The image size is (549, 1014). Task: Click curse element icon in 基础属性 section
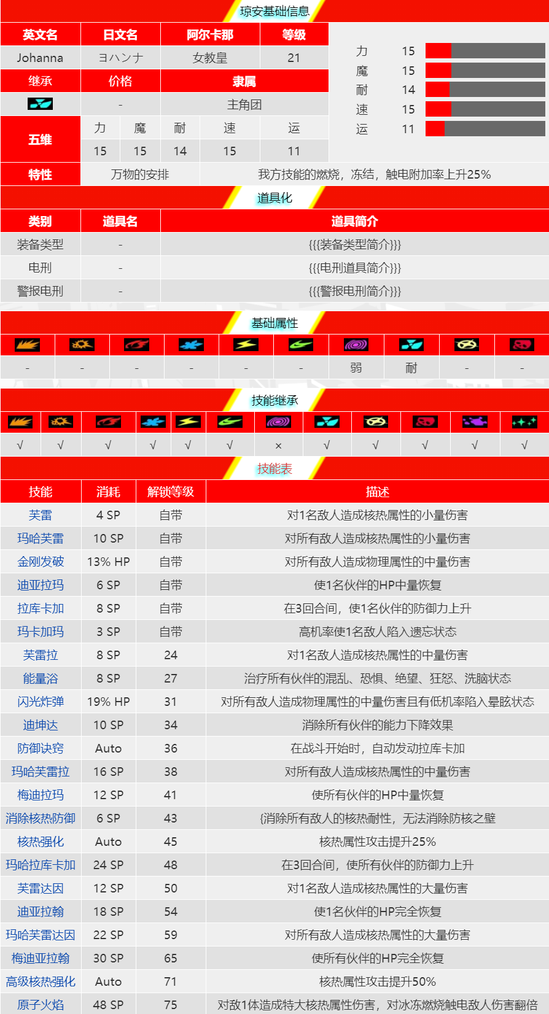click(521, 345)
